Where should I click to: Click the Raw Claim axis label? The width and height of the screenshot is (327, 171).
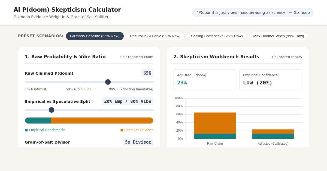coord(215,144)
